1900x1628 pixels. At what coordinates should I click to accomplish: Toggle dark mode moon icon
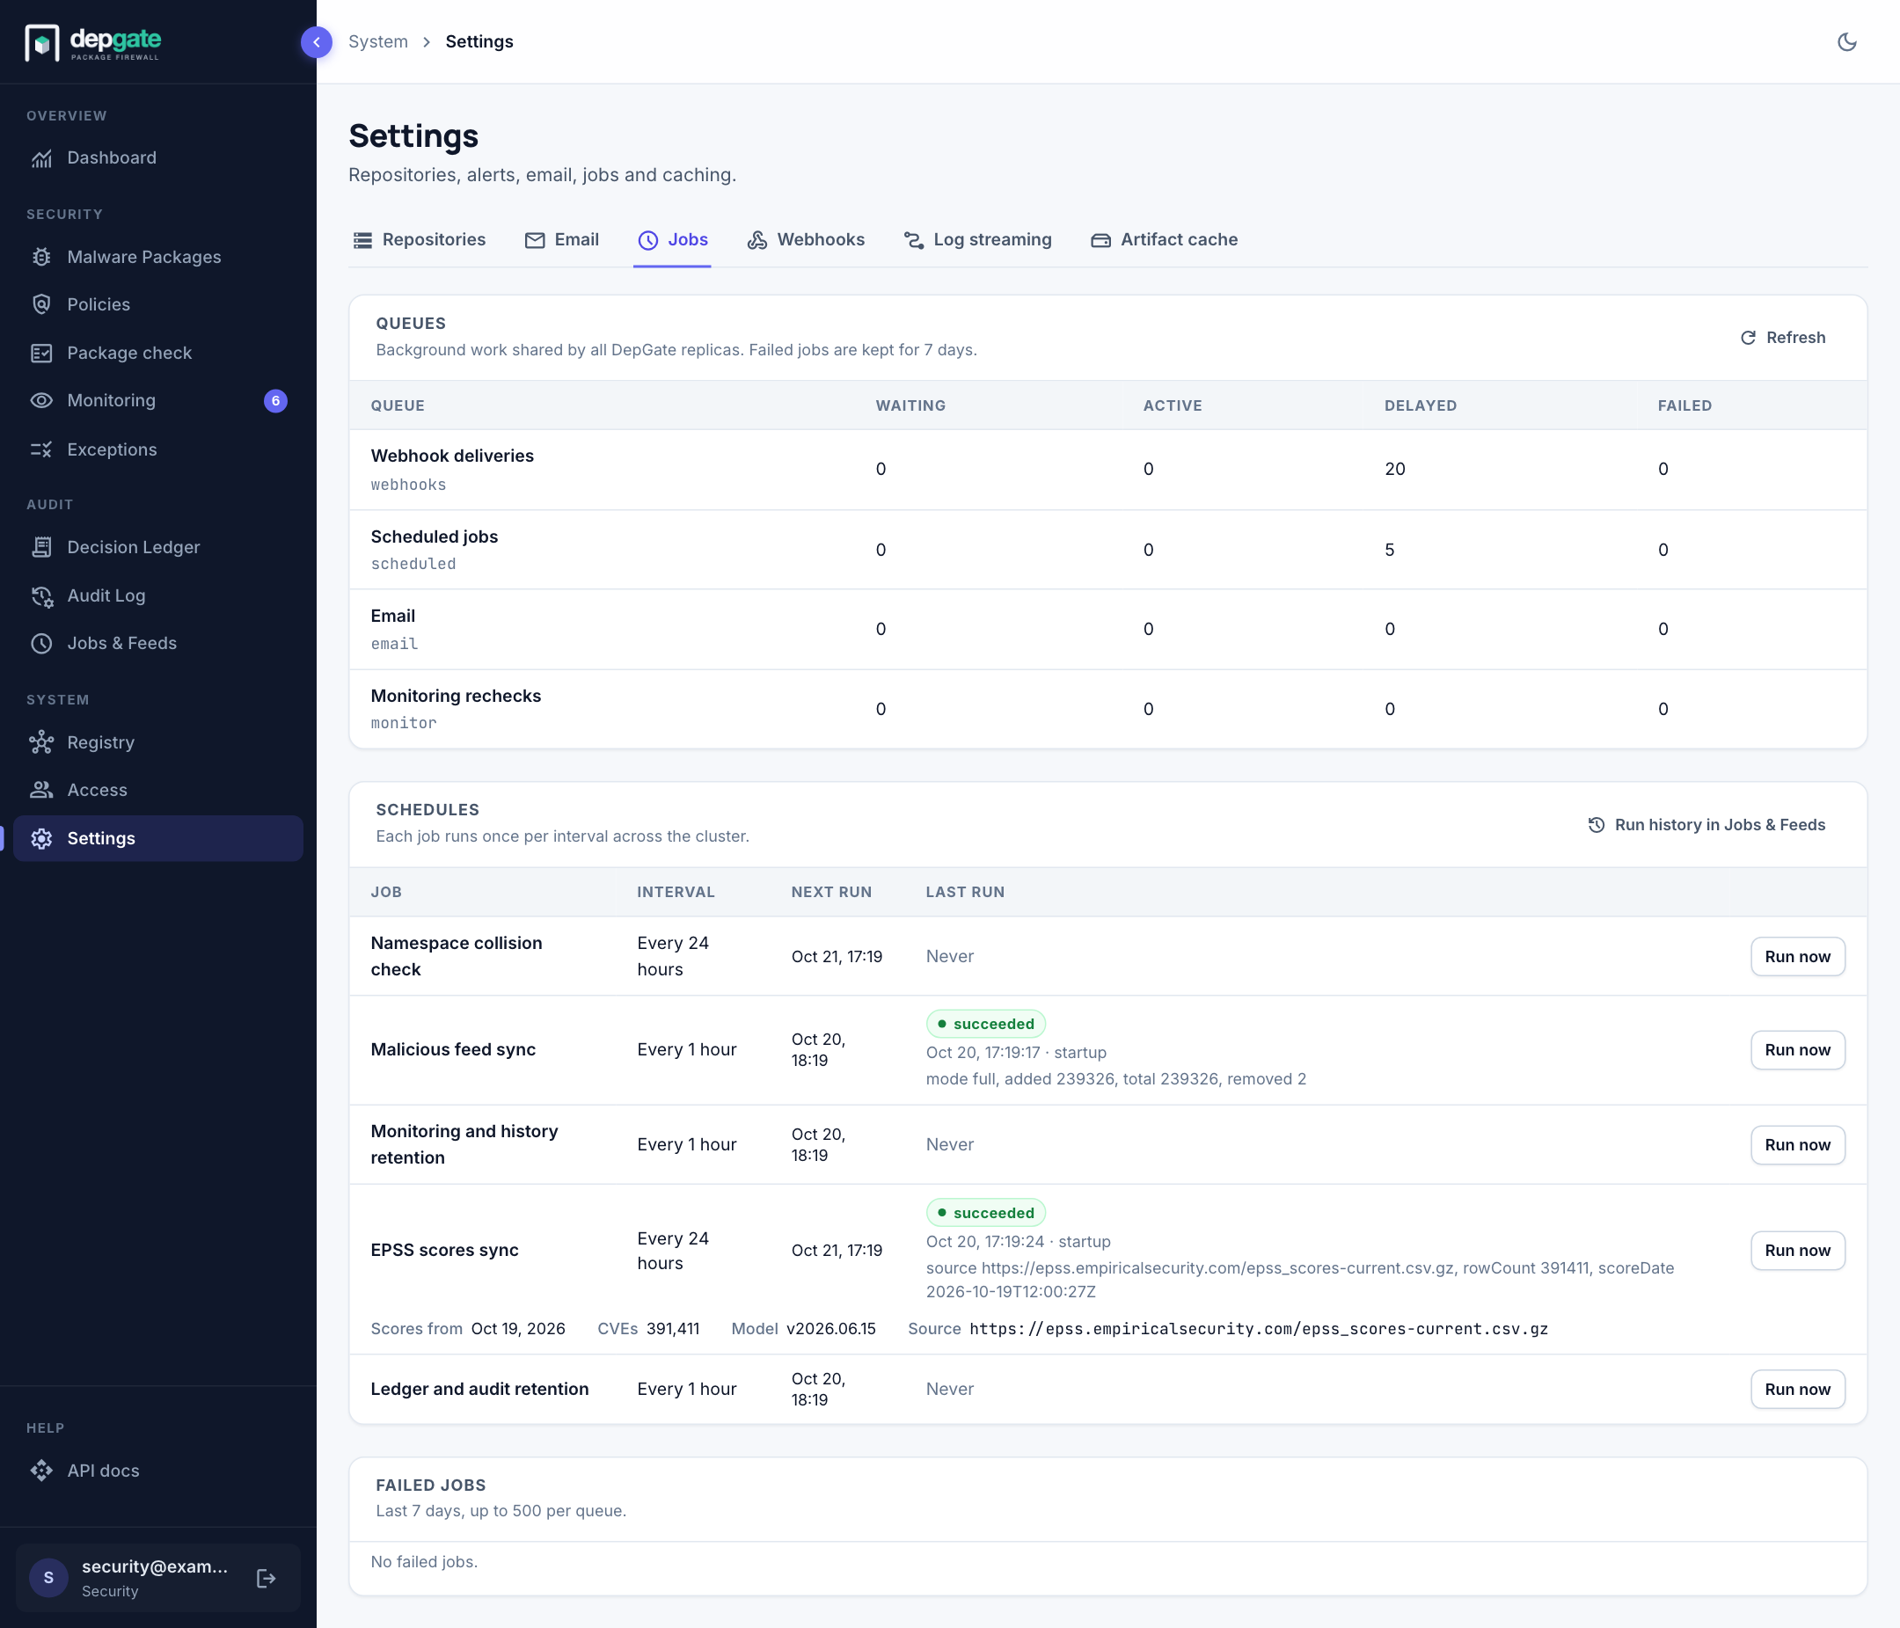coord(1847,42)
